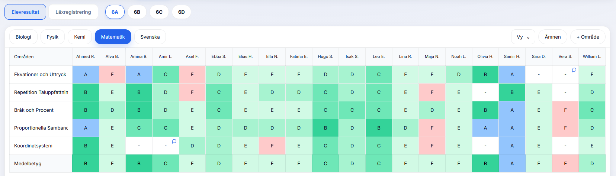
Task: Click William L. Medelbetyg grade D
Action: [x=592, y=163]
